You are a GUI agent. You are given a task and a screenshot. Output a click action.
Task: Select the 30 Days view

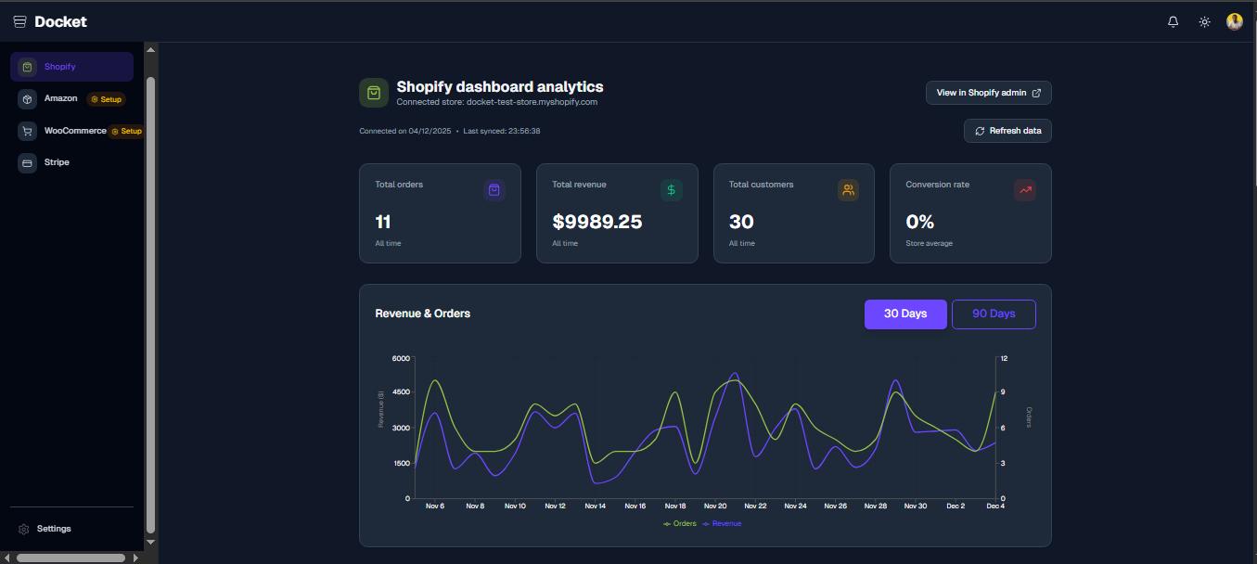(x=905, y=314)
